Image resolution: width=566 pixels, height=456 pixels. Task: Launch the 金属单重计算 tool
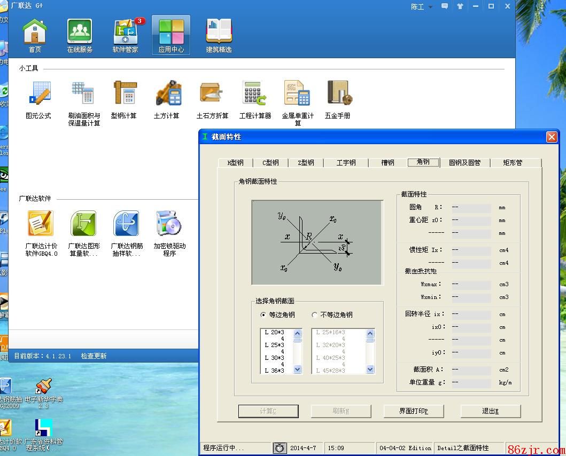click(x=297, y=94)
